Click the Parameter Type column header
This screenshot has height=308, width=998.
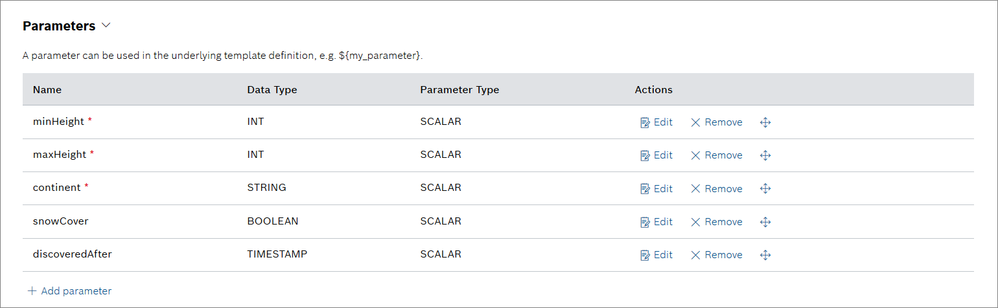pyautogui.click(x=459, y=90)
